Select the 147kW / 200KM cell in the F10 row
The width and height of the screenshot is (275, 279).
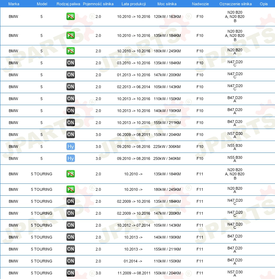167,75
